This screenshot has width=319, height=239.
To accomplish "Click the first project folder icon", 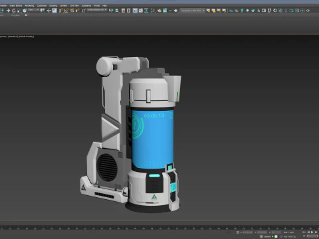I will point(208,11).
